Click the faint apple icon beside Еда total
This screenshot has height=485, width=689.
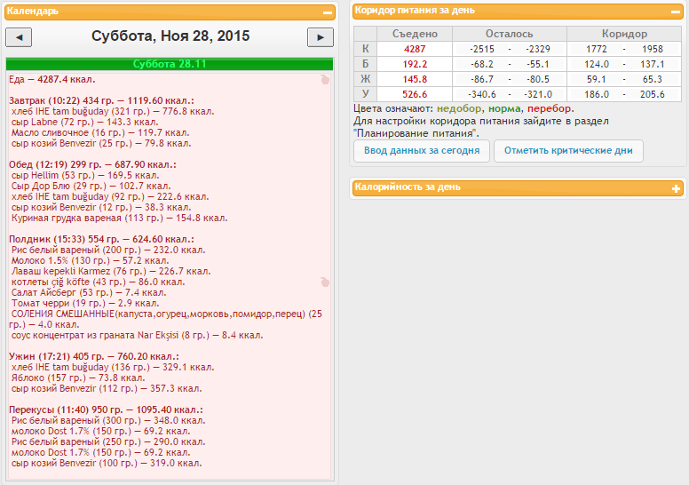[325, 80]
